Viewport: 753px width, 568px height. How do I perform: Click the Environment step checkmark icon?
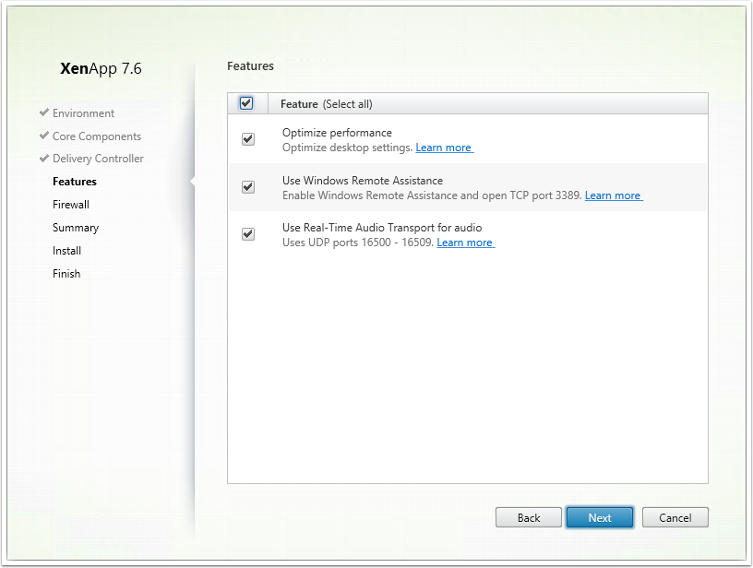coord(44,112)
